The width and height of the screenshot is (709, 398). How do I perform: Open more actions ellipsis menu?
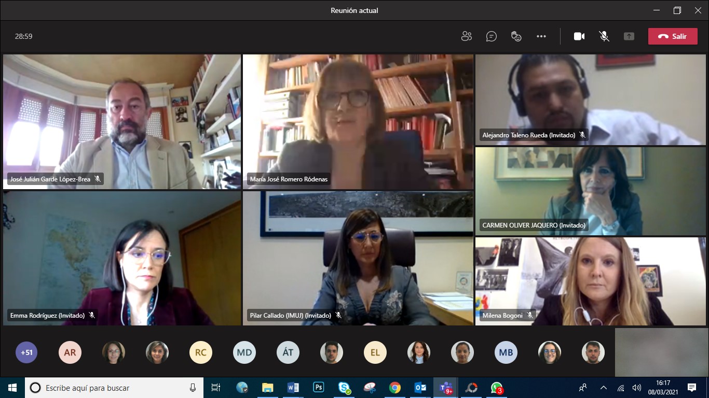[541, 36]
